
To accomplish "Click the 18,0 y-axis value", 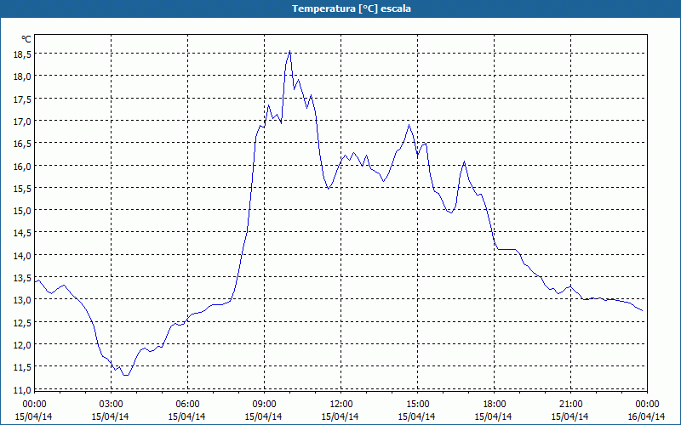I will coord(21,76).
